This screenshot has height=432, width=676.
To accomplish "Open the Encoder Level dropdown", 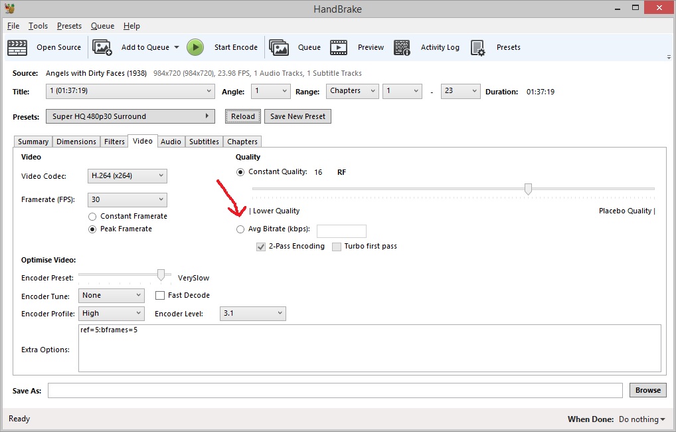I will tap(252, 313).
